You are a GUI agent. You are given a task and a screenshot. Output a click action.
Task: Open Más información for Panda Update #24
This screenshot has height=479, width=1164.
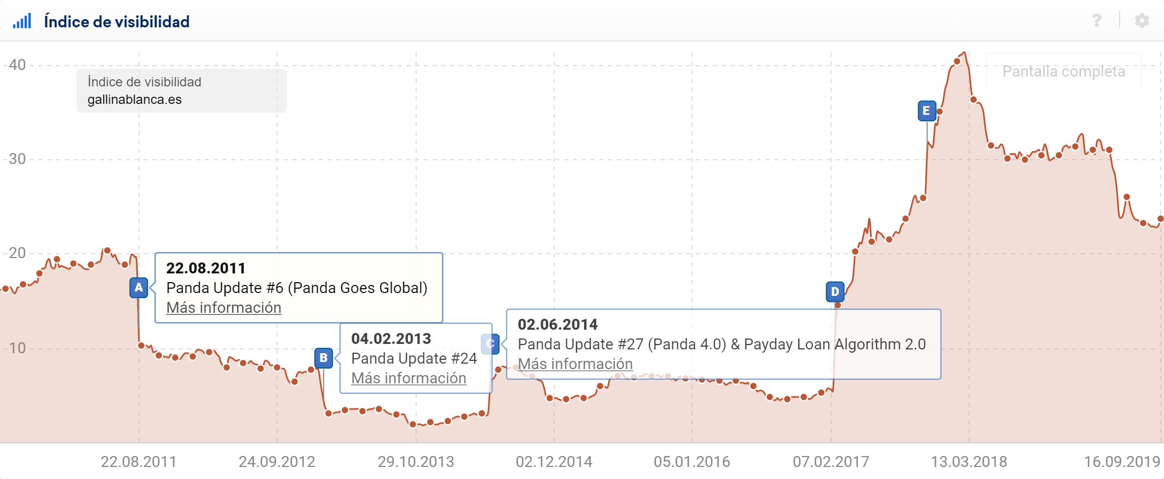[x=408, y=378]
